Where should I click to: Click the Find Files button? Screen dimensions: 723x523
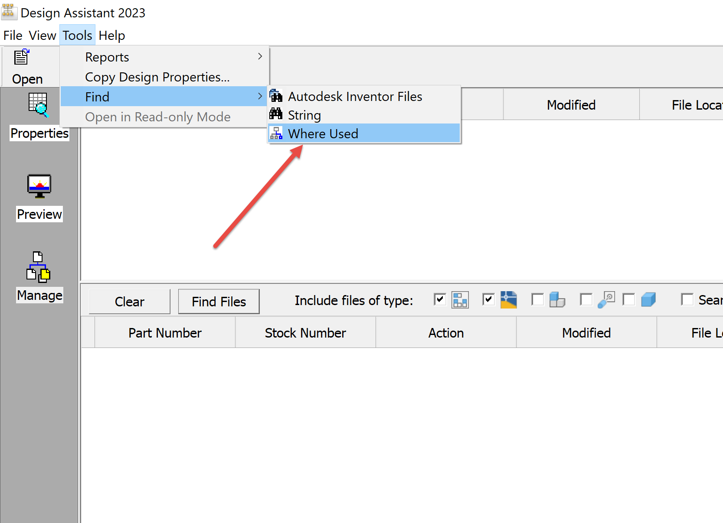[x=219, y=301]
